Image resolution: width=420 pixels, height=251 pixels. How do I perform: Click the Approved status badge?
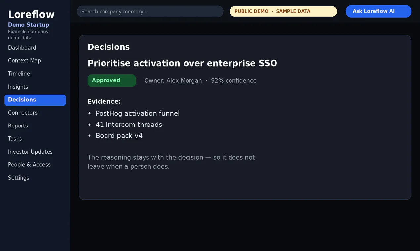click(112, 81)
